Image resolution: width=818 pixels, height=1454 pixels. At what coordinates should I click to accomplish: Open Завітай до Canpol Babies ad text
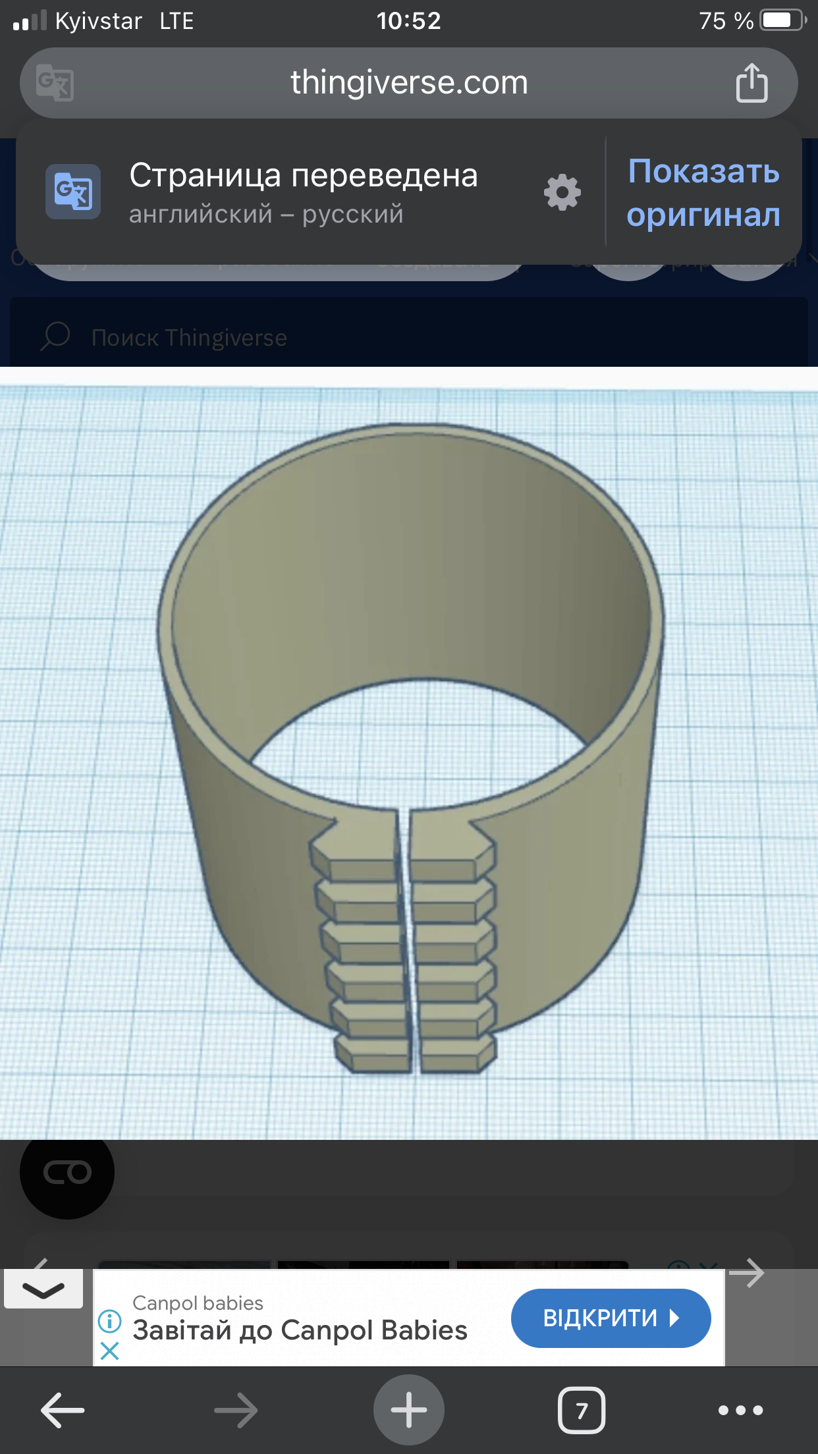(x=300, y=1330)
